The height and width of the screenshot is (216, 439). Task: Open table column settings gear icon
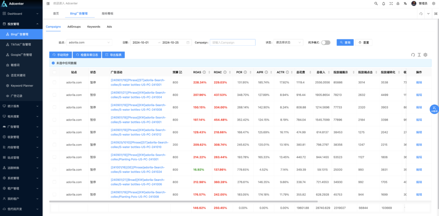[425, 55]
